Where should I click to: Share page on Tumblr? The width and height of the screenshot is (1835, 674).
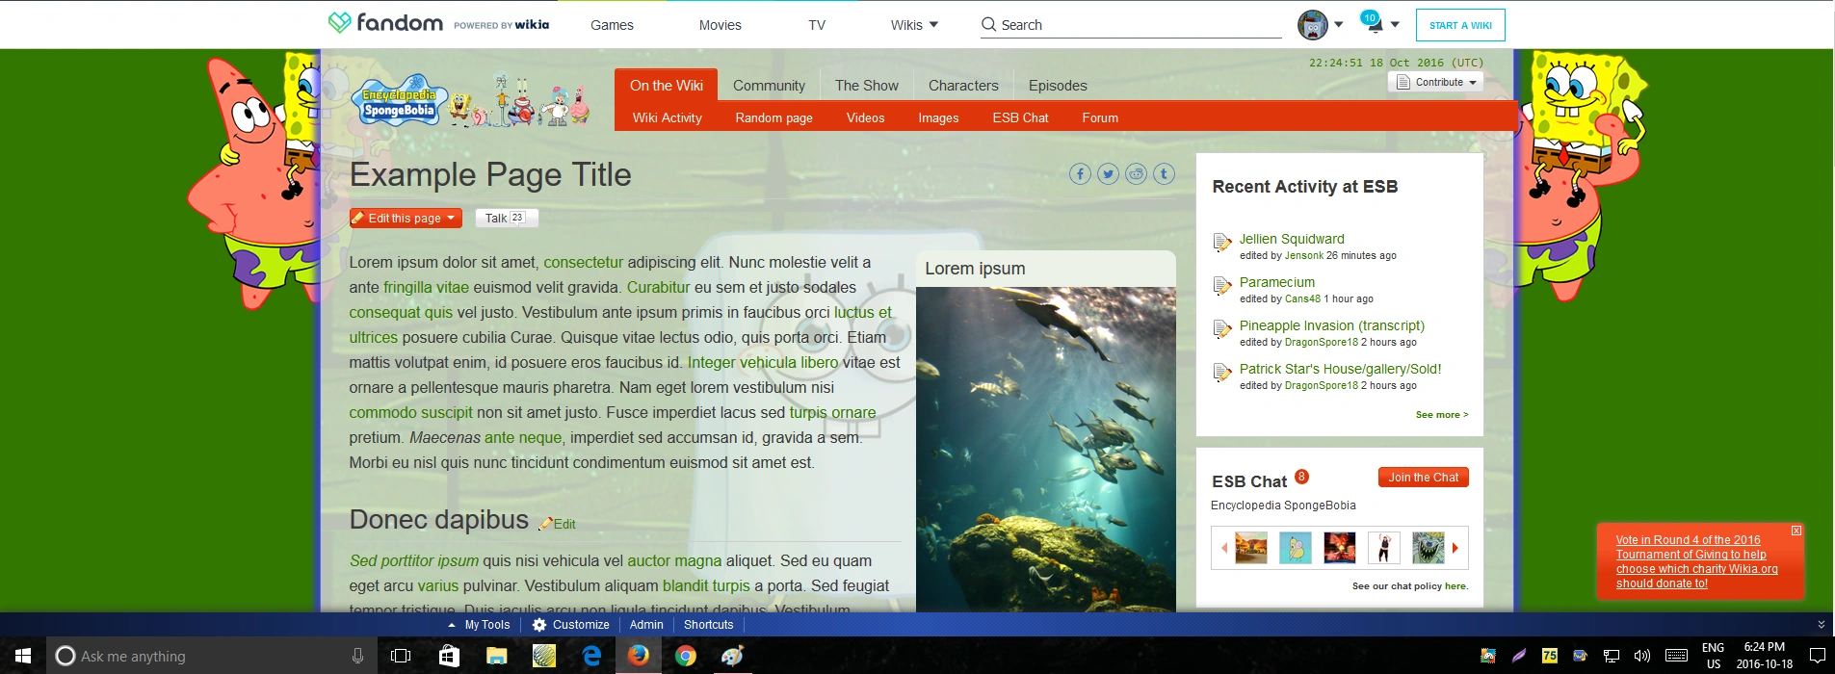click(1164, 174)
